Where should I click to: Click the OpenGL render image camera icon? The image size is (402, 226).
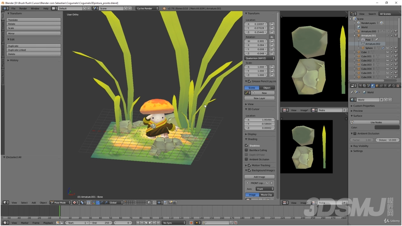tap(170, 203)
